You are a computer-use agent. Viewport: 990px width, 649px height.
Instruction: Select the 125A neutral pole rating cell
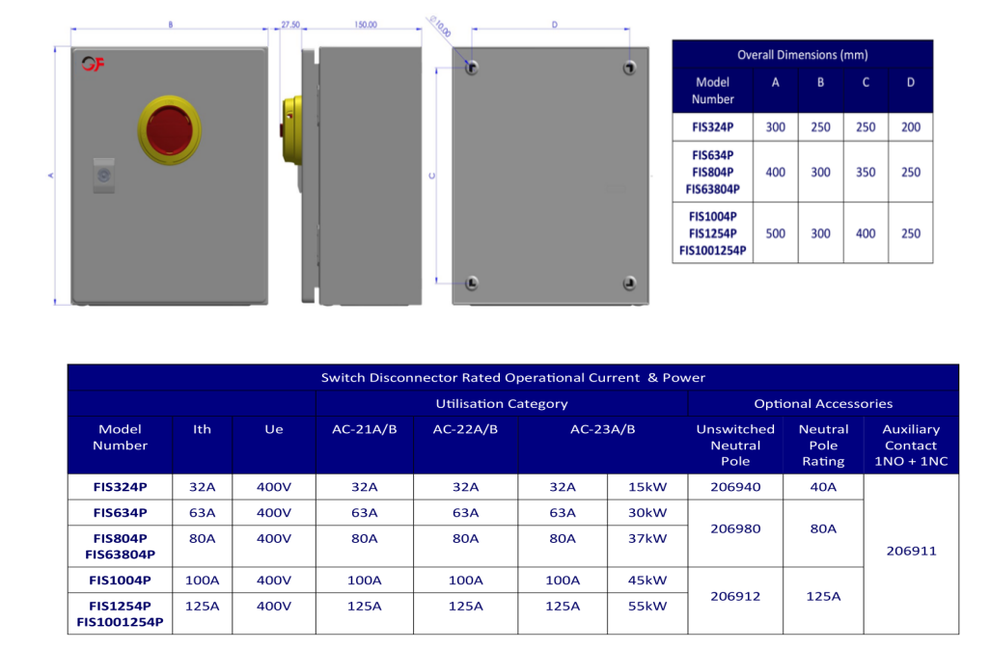click(823, 596)
